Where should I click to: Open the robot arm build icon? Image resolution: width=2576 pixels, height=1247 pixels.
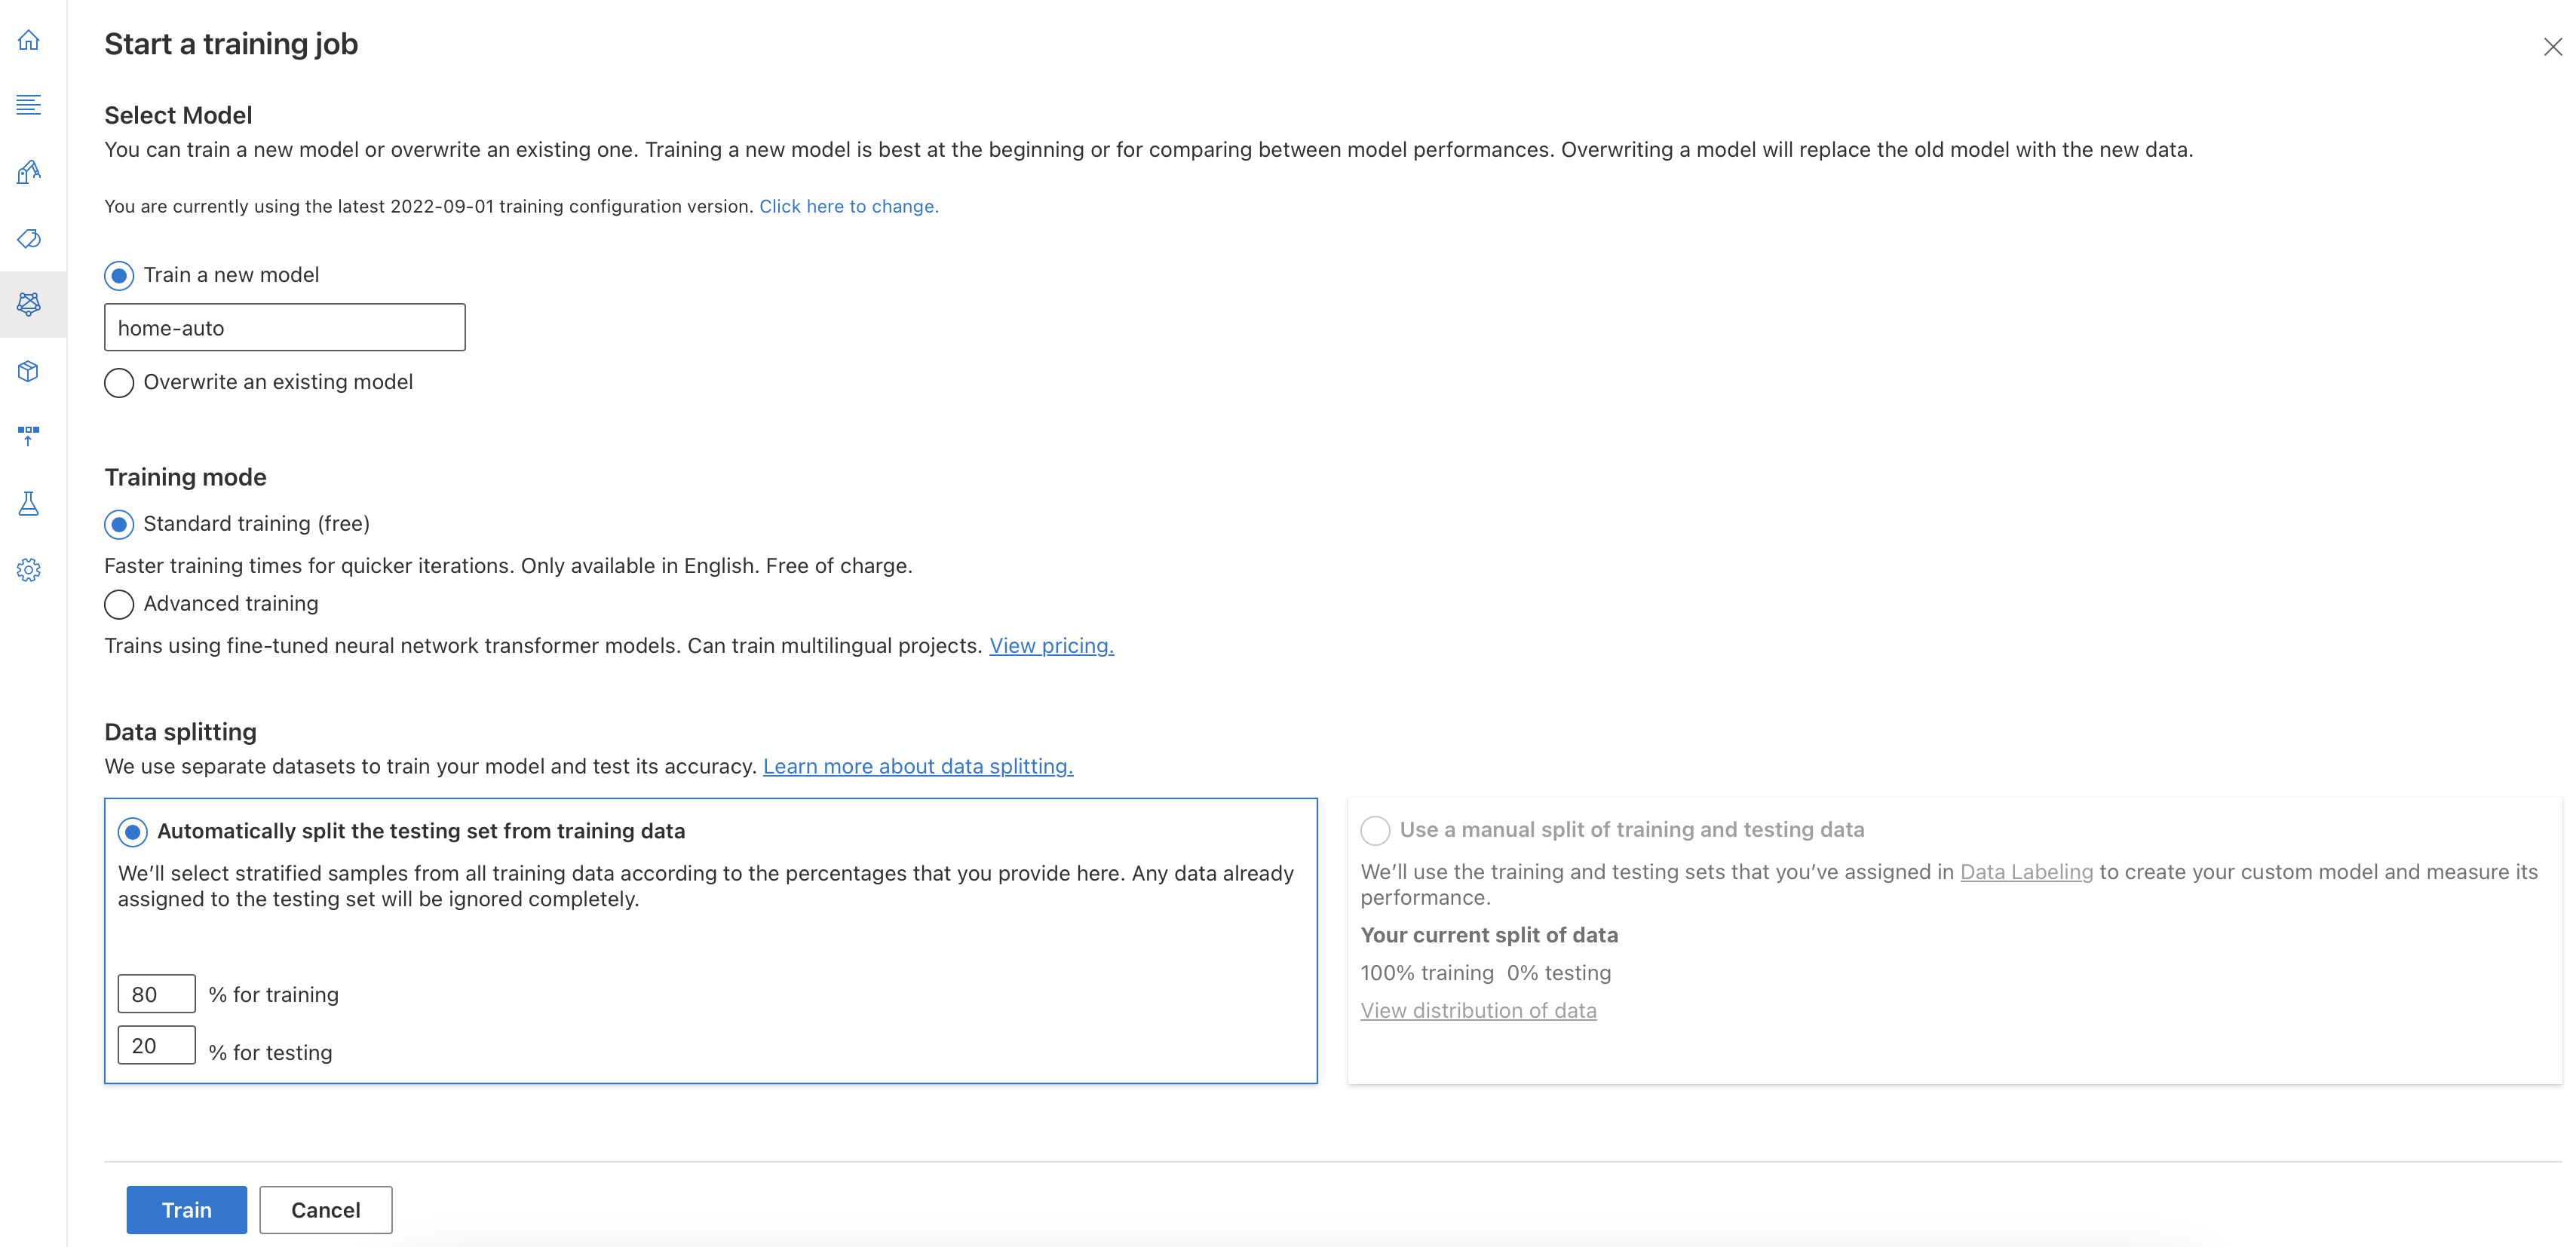click(x=29, y=172)
